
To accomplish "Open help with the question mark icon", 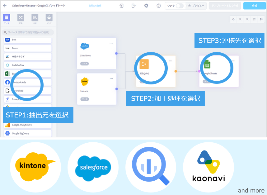I will (158, 6).
